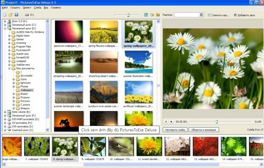Open the Создать menu
264x168 pixels.
(15, 8)
